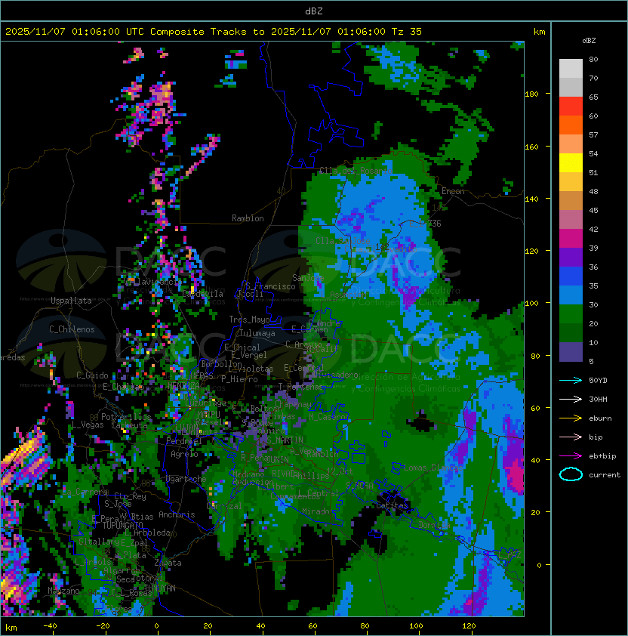Image resolution: width=628 pixels, height=636 pixels.
Task: Click the -40 km horizontal axis tick
Action: tap(50, 626)
